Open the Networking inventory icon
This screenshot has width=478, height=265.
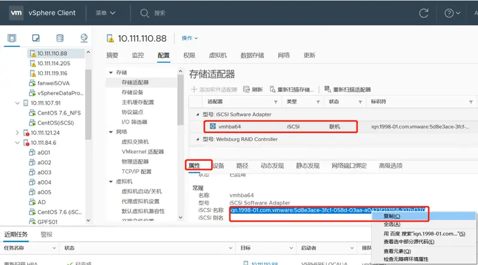(x=84, y=38)
